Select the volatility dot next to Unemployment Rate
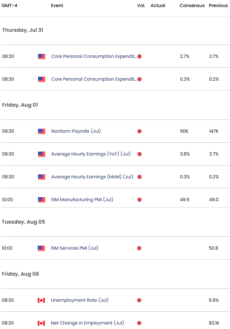This screenshot has width=230, height=329. tap(139, 300)
